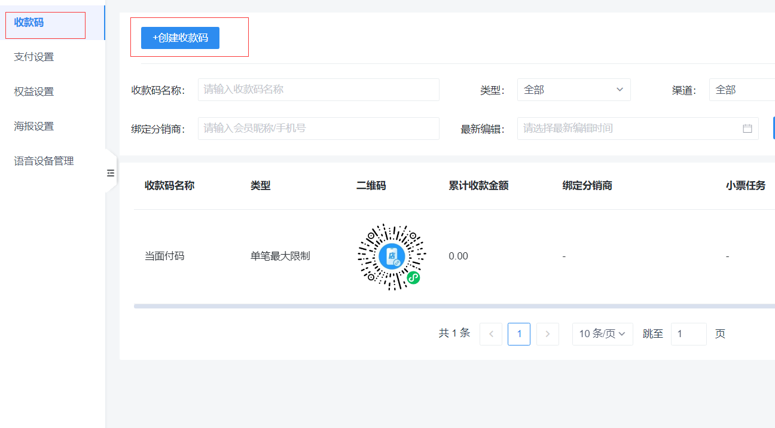Open the 收款码 sidebar menu item
The height and width of the screenshot is (428, 775).
point(53,23)
